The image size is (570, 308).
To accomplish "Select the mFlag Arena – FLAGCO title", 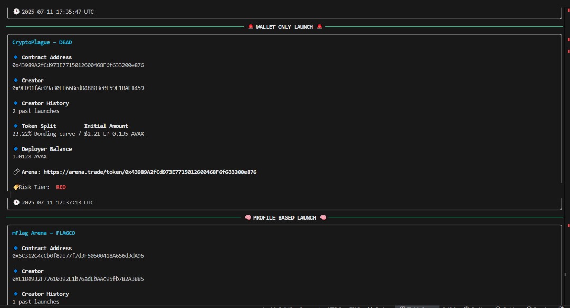I will point(44,233).
